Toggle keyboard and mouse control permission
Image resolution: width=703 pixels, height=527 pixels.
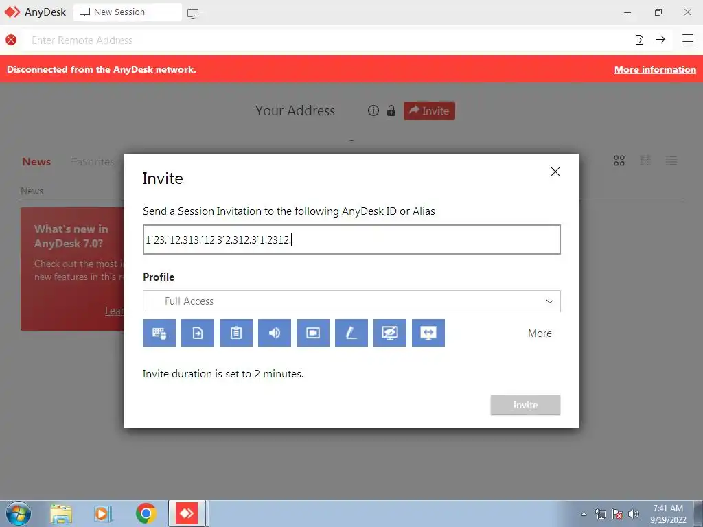[159, 333]
